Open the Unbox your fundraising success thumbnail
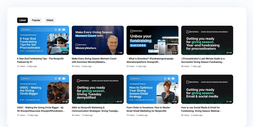This screenshot has width=253, height=127. point(153,40)
